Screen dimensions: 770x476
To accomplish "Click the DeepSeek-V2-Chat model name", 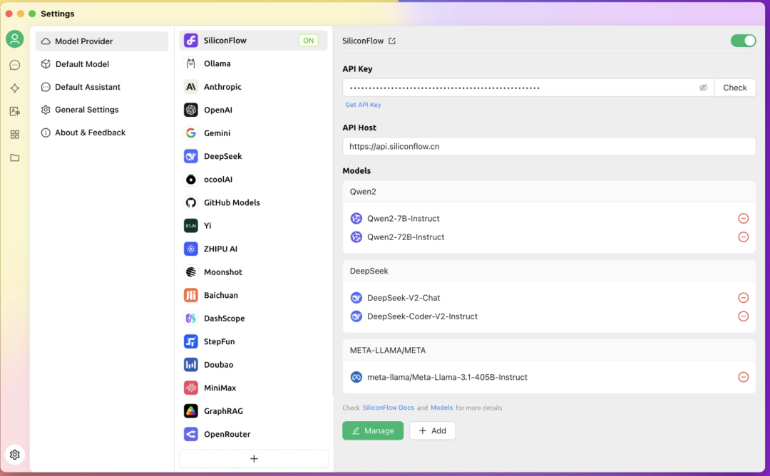I will pos(403,298).
